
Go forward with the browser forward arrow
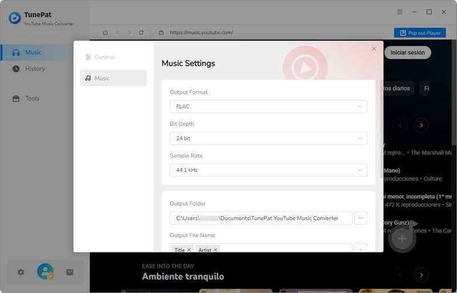point(130,32)
